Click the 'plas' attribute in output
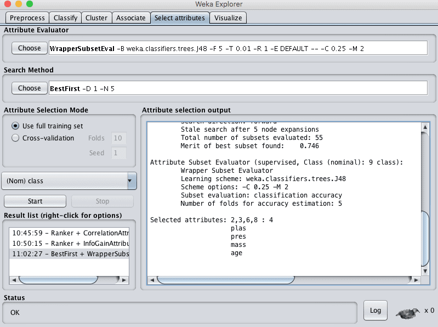 click(238, 228)
